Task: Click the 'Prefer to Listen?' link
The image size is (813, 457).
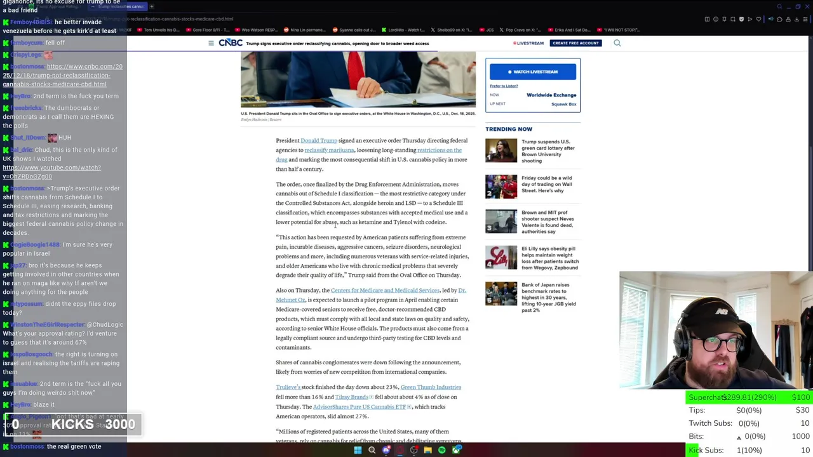Action: point(504,86)
